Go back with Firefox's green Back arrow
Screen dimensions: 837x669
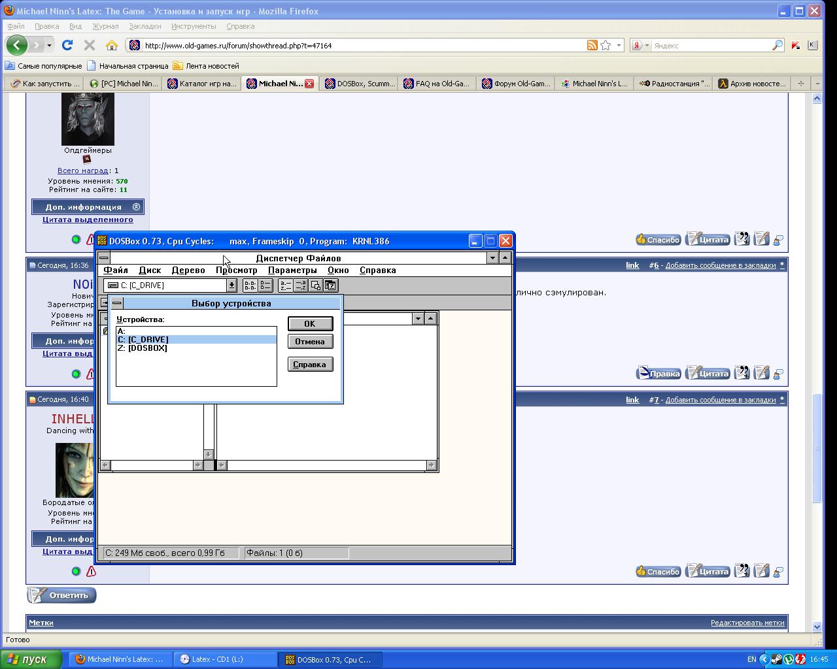16,45
